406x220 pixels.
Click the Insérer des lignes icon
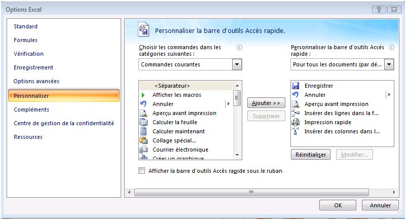tap(296, 113)
